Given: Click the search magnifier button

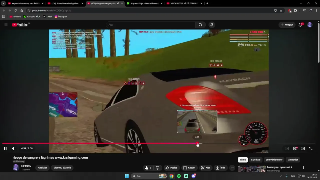Looking at the screenshot, I should pos(200,25).
